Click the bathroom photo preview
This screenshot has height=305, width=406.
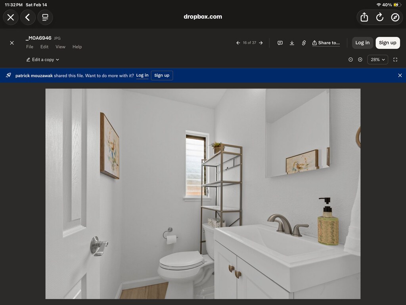click(x=203, y=193)
